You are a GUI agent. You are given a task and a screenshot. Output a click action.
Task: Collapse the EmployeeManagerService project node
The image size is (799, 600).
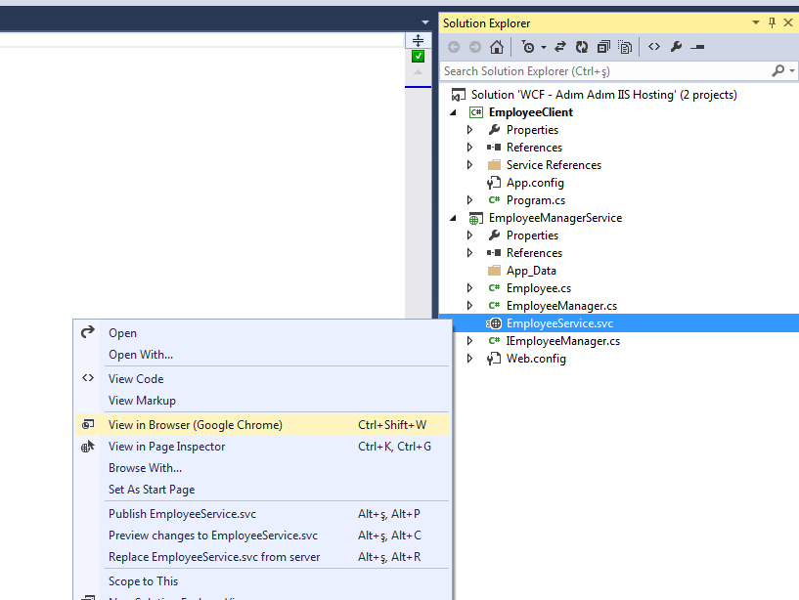(453, 218)
